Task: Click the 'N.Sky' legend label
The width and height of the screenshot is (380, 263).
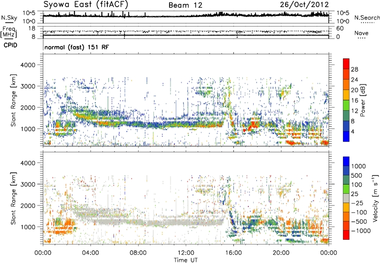Action: point(9,18)
